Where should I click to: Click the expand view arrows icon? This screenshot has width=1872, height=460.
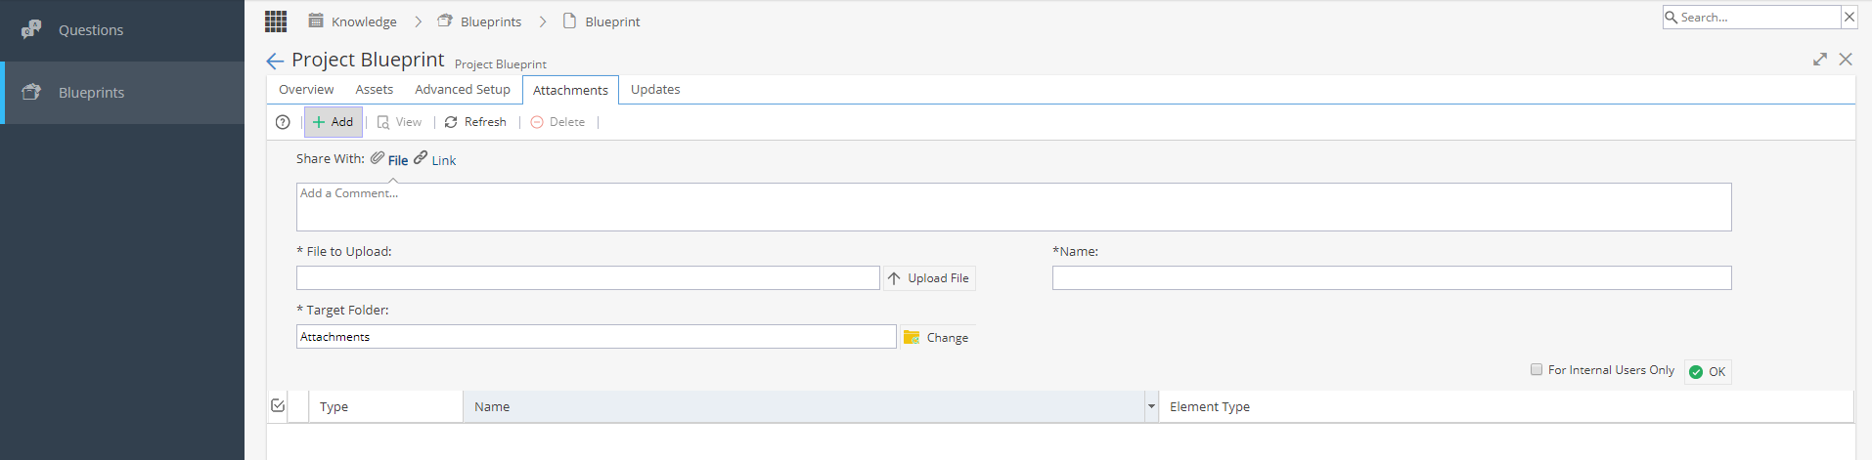click(1819, 60)
